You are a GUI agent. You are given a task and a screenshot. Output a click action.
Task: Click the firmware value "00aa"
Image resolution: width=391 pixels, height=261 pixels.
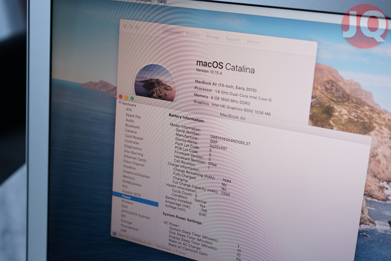[212, 164]
